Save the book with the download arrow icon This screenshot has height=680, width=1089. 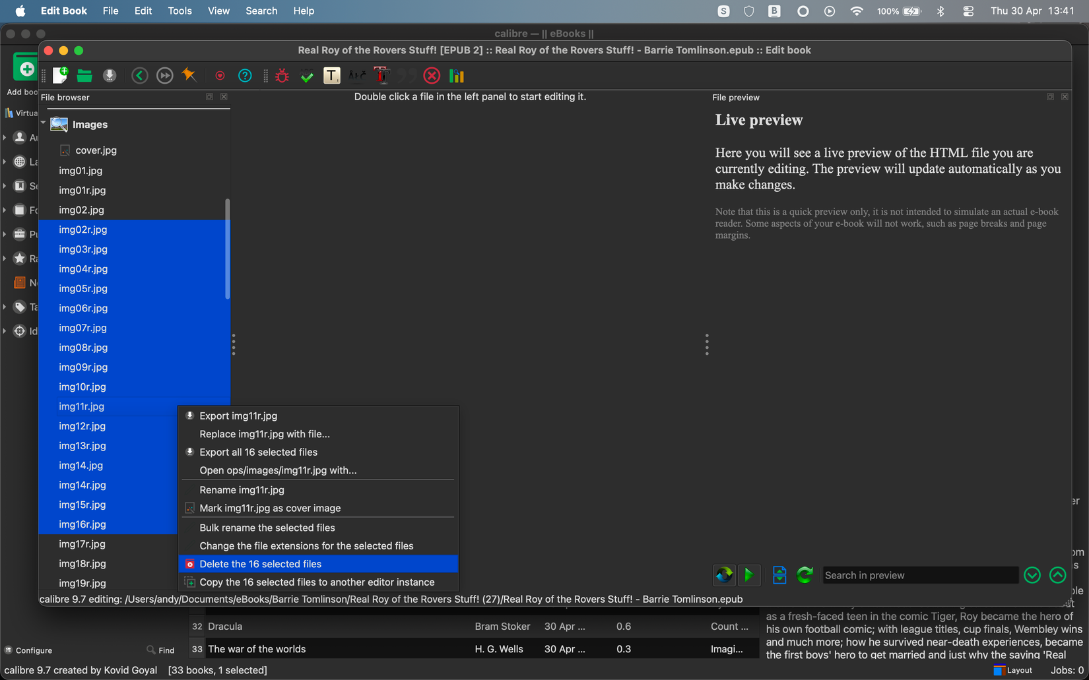click(110, 76)
